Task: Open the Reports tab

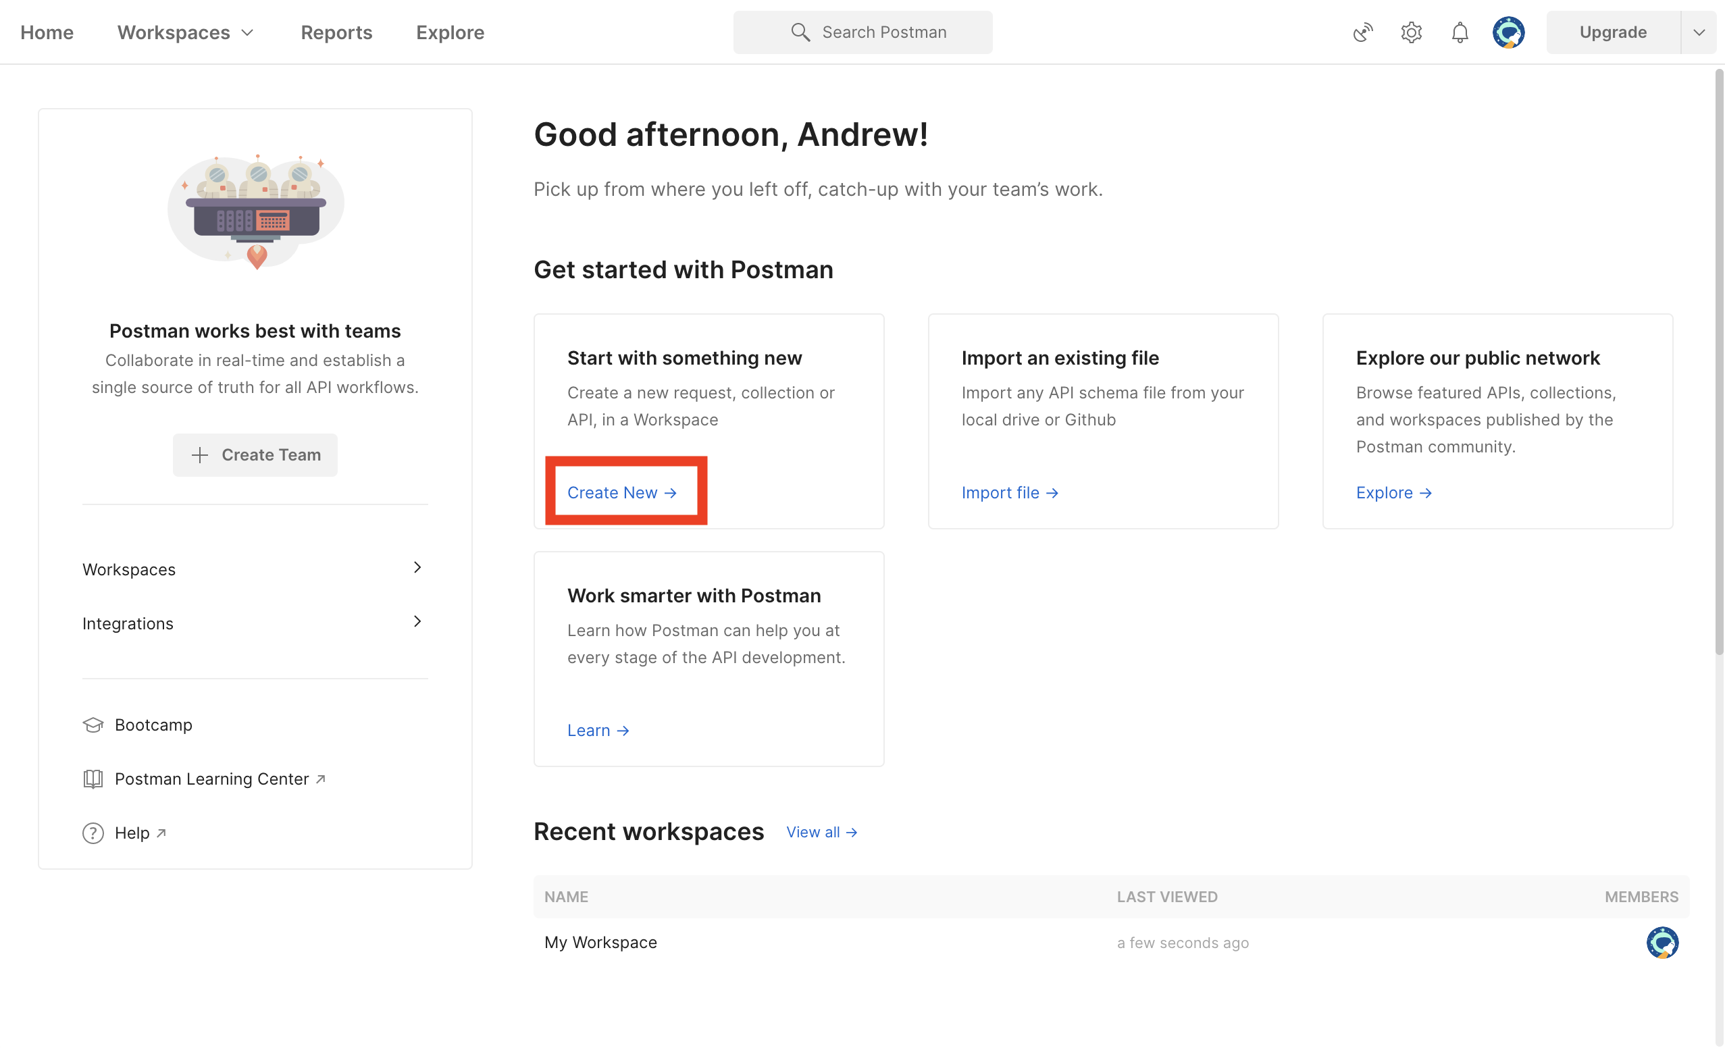Action: pos(336,32)
